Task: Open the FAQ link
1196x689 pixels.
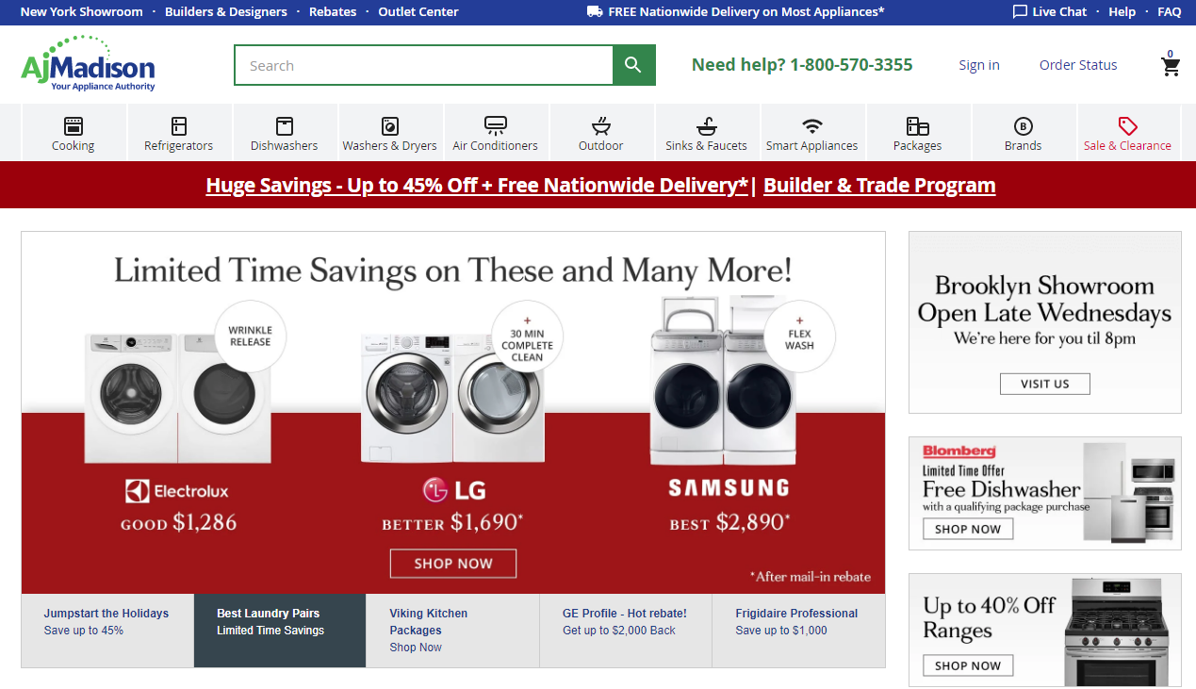Action: pyautogui.click(x=1170, y=12)
